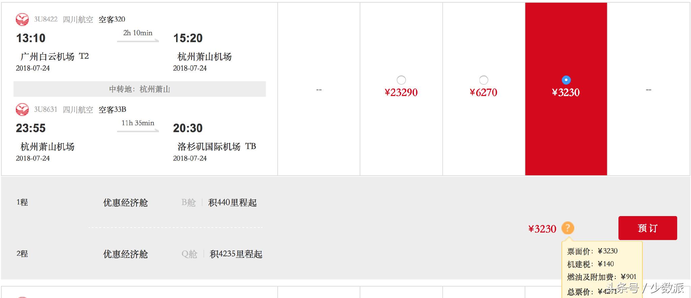Click the 中转地：杭州萧山 transfer bar
The image size is (691, 298).
[x=140, y=89]
